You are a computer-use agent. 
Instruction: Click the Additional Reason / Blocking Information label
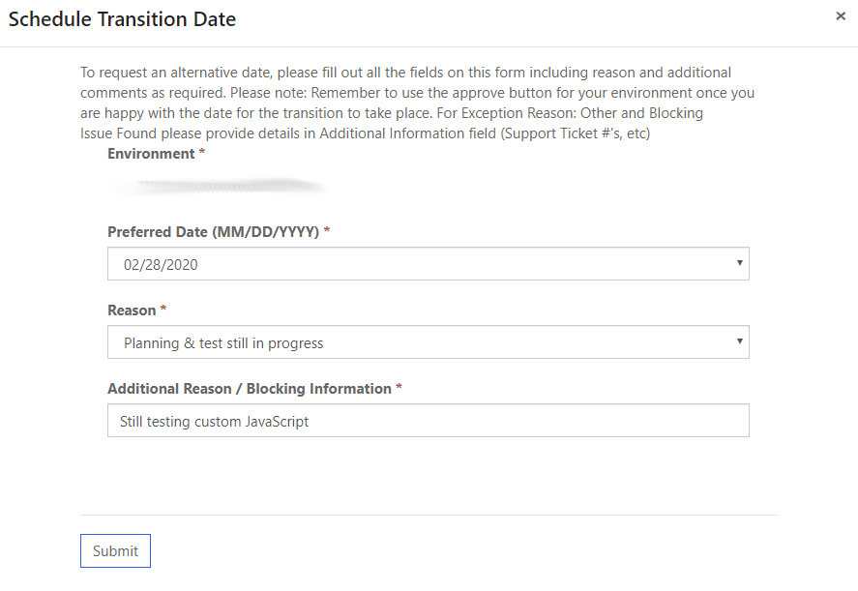249,389
